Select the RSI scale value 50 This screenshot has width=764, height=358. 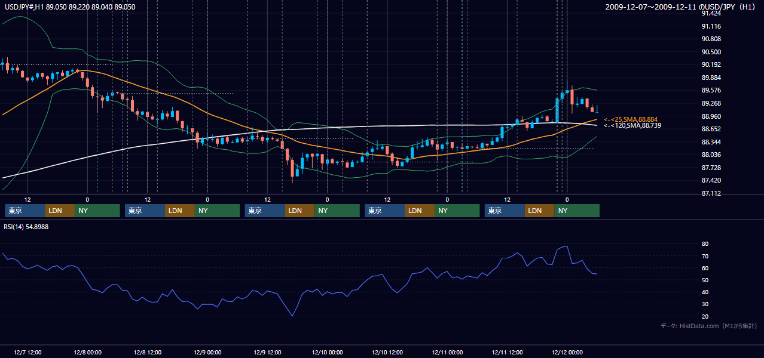pyautogui.click(x=705, y=280)
